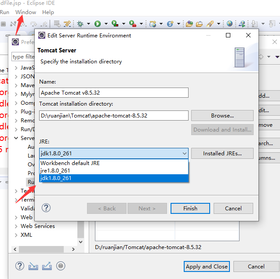Click the New Dynamic Web Project icon
Screen dimensions: 280x279
point(153,24)
